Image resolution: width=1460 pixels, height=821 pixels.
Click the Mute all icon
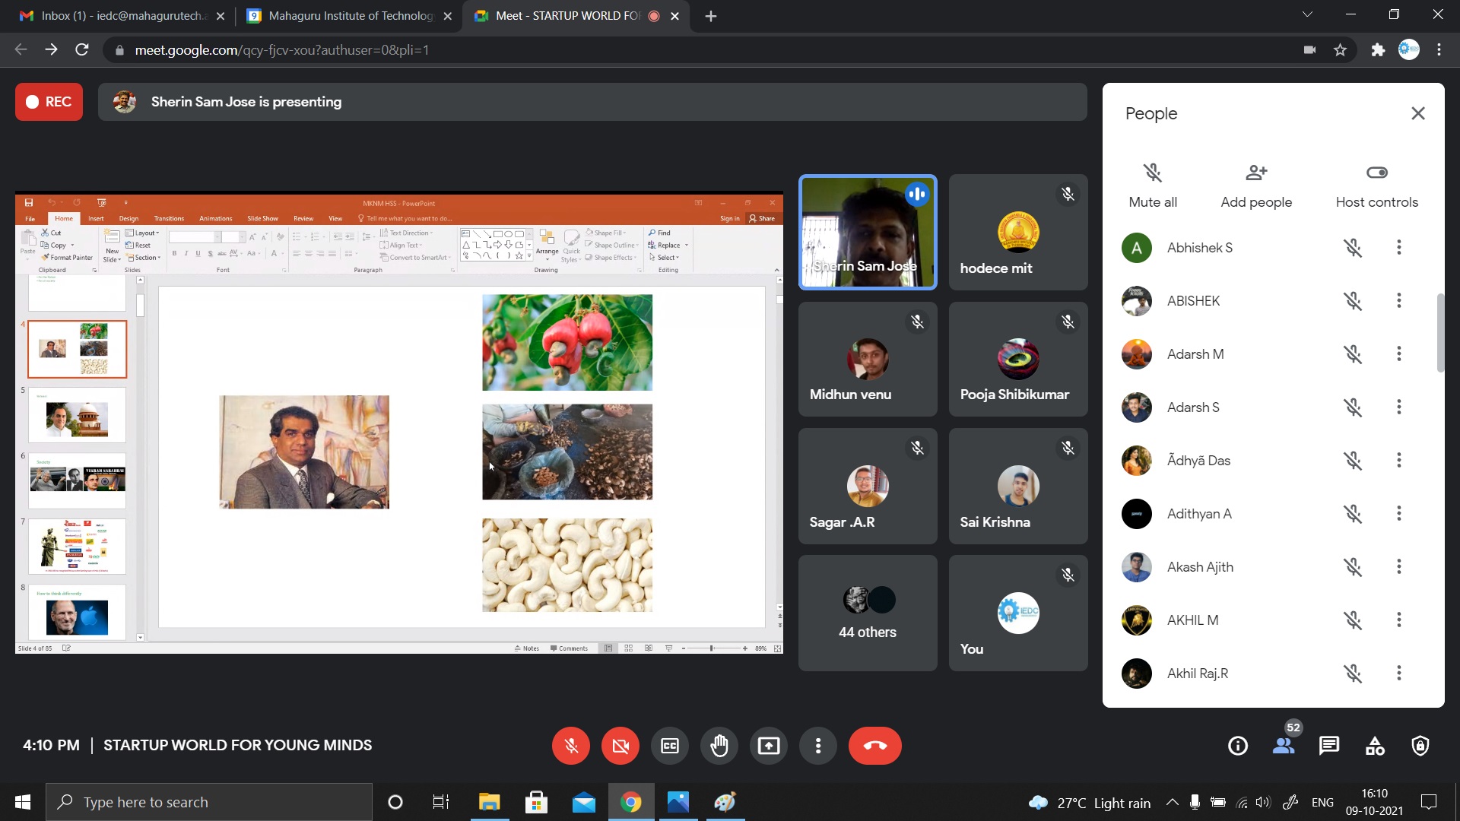pos(1153,173)
